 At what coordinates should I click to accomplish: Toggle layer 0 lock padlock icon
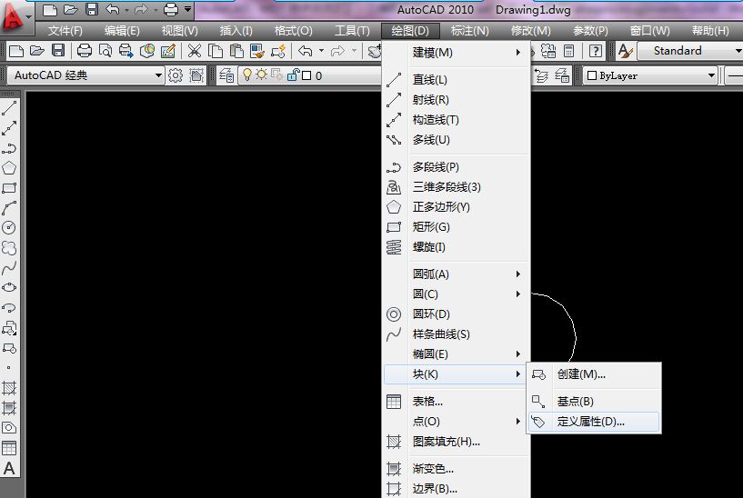(294, 75)
